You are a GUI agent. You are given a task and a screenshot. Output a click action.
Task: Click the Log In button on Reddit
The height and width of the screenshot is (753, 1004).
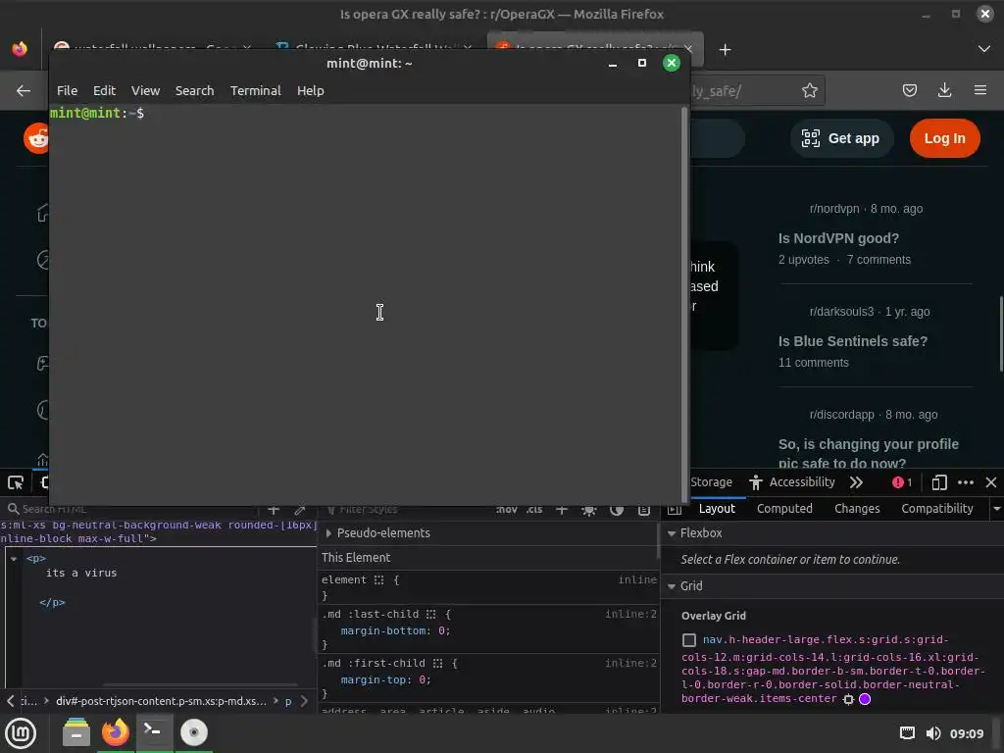coord(944,138)
